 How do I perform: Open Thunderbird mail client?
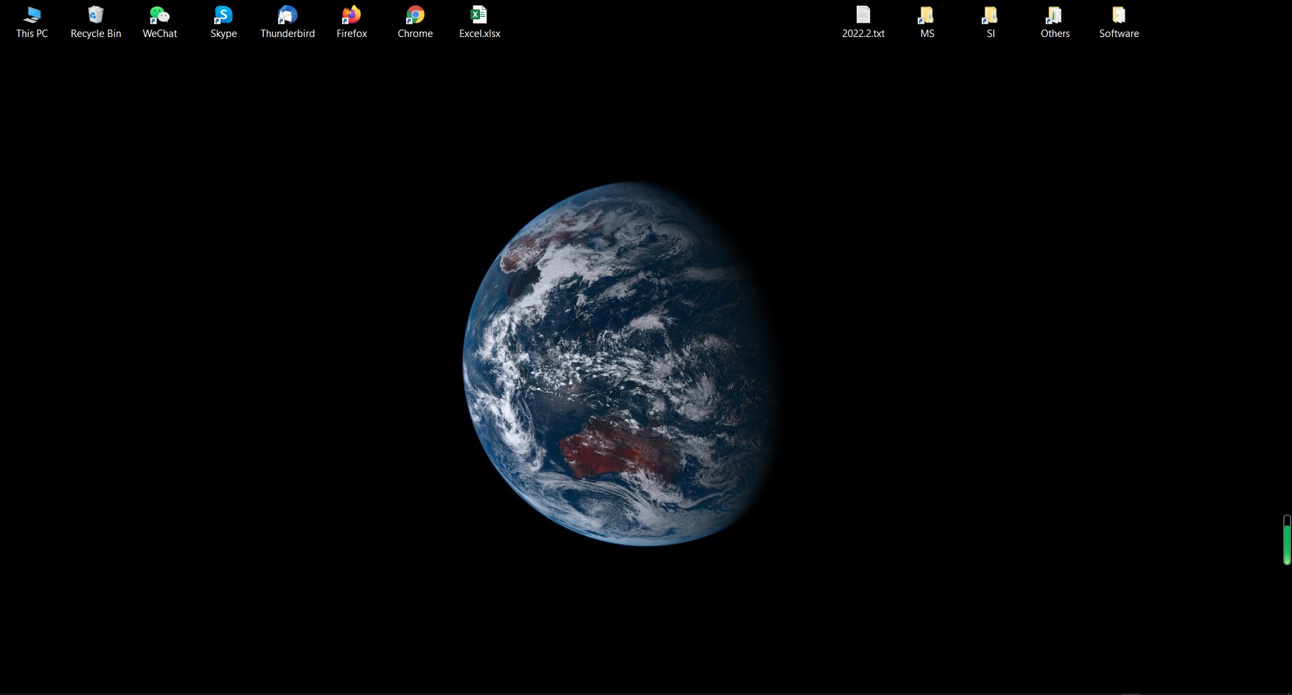click(x=287, y=14)
